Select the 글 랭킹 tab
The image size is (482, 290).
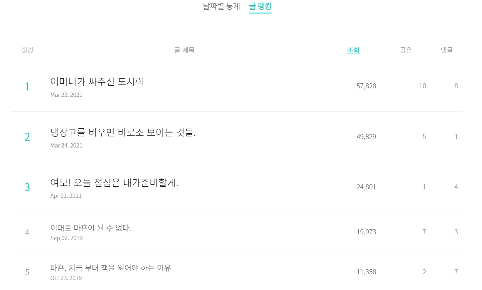pyautogui.click(x=260, y=6)
